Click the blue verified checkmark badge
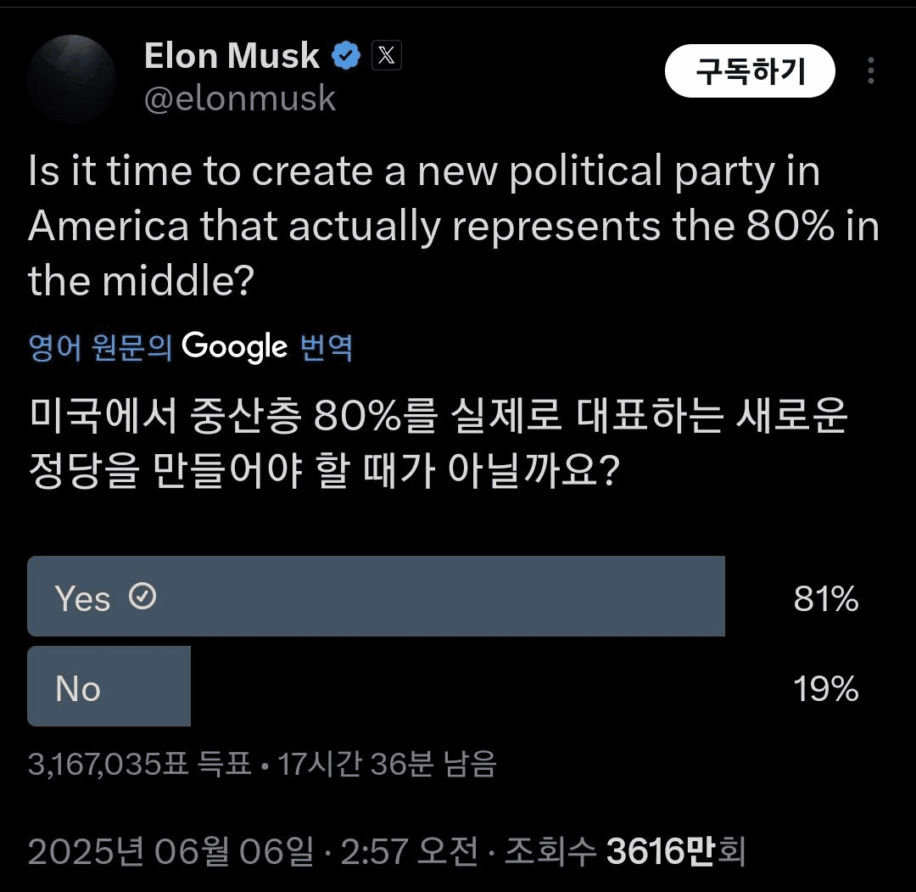The width and height of the screenshot is (916, 892). tap(346, 56)
